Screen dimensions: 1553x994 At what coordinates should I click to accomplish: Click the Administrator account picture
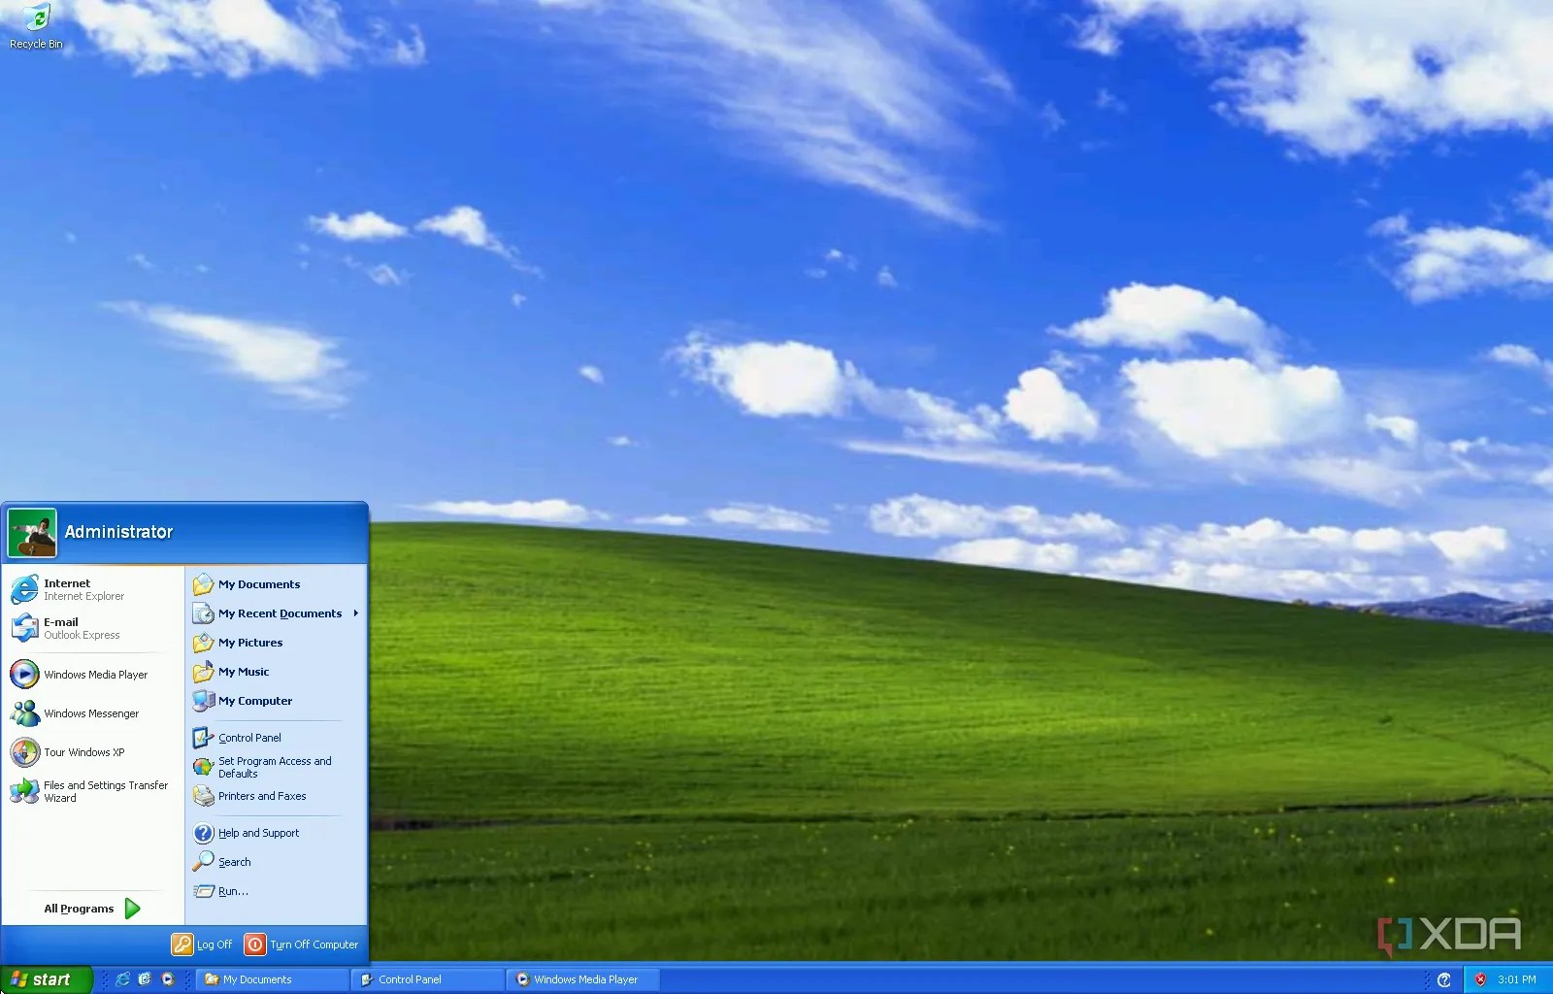click(x=32, y=531)
